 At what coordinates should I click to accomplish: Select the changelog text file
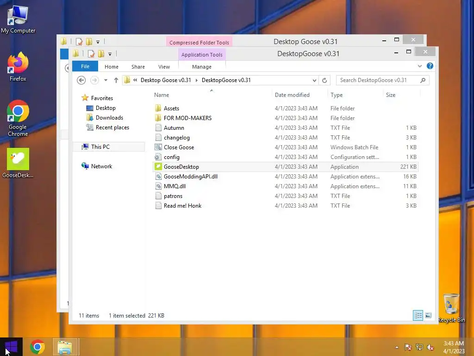285,137
